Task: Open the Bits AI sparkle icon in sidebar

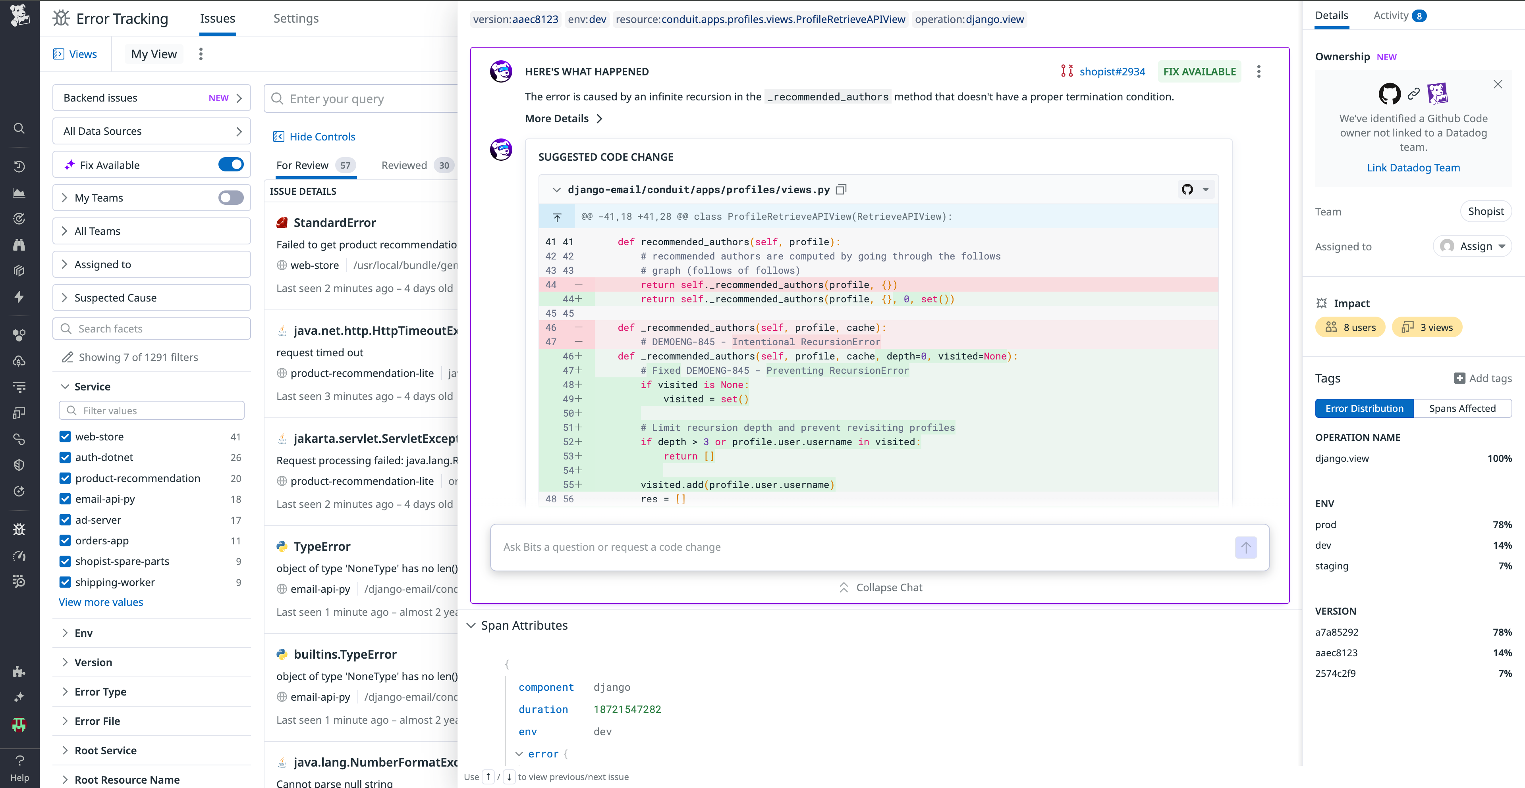Action: (x=19, y=697)
